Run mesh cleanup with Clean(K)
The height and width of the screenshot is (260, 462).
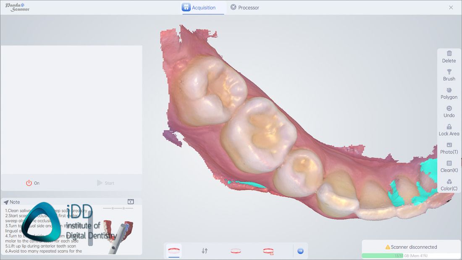click(449, 166)
